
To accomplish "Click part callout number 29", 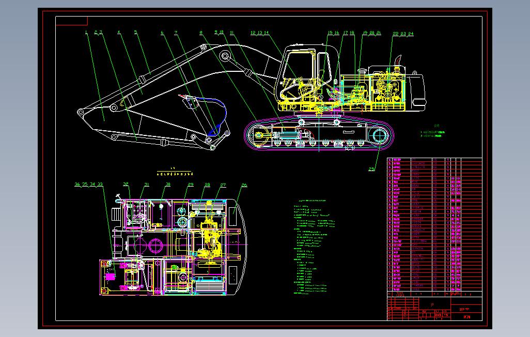I will tap(191, 185).
